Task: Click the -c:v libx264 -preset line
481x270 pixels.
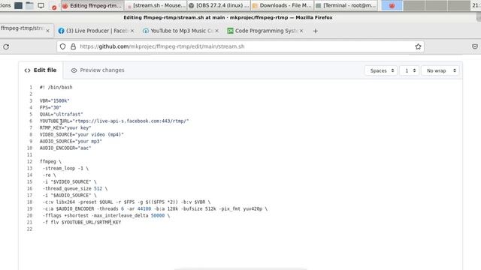Action: pos(126,202)
